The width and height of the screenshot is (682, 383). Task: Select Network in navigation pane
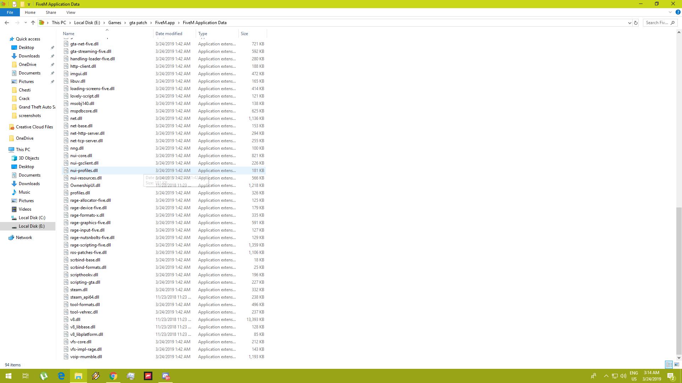point(24,238)
